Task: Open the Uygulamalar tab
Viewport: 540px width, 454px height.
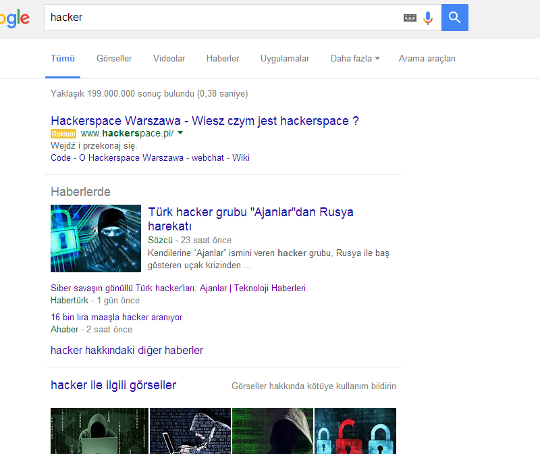Action: tap(285, 59)
